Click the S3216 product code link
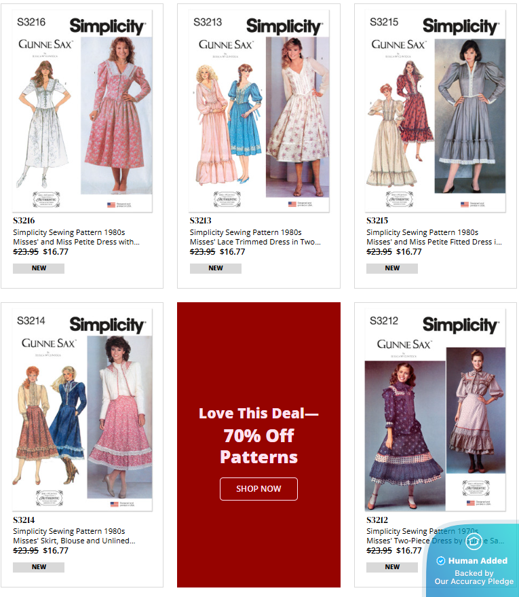The image size is (519, 597). [24, 221]
